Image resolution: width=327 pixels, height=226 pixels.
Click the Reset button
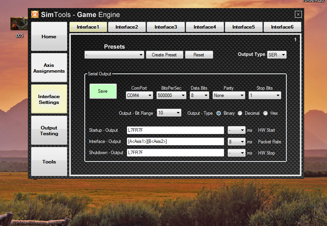199,55
